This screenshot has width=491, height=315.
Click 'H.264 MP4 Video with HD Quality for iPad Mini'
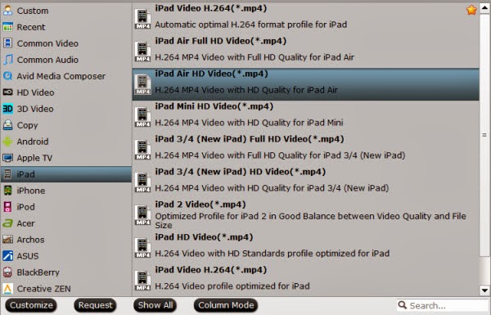tap(249, 123)
